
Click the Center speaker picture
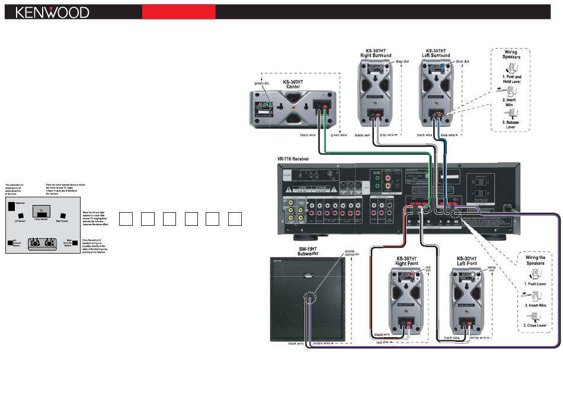coord(293,110)
